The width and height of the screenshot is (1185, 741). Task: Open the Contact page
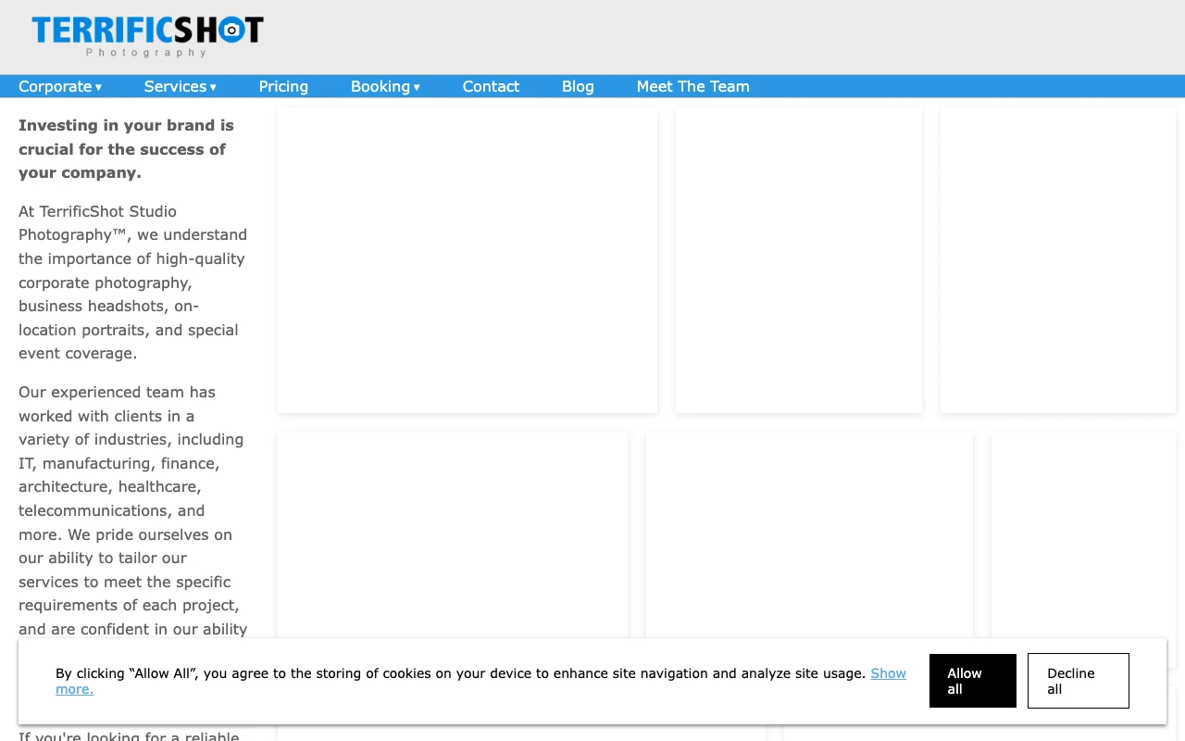(491, 86)
